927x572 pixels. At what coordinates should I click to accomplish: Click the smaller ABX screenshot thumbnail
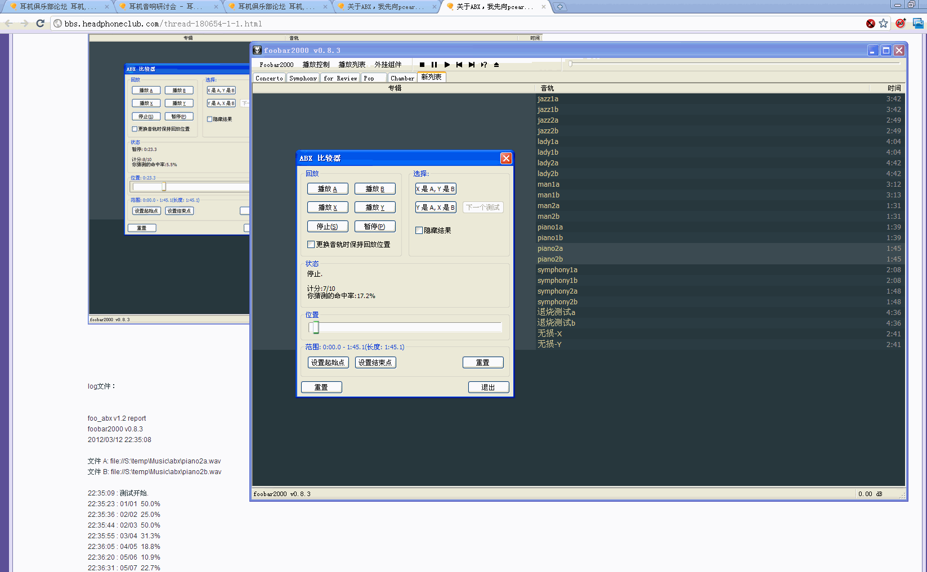[x=169, y=179]
